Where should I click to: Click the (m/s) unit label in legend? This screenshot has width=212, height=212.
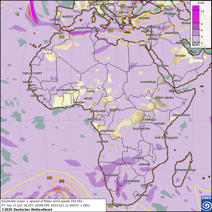(x=201, y=3)
